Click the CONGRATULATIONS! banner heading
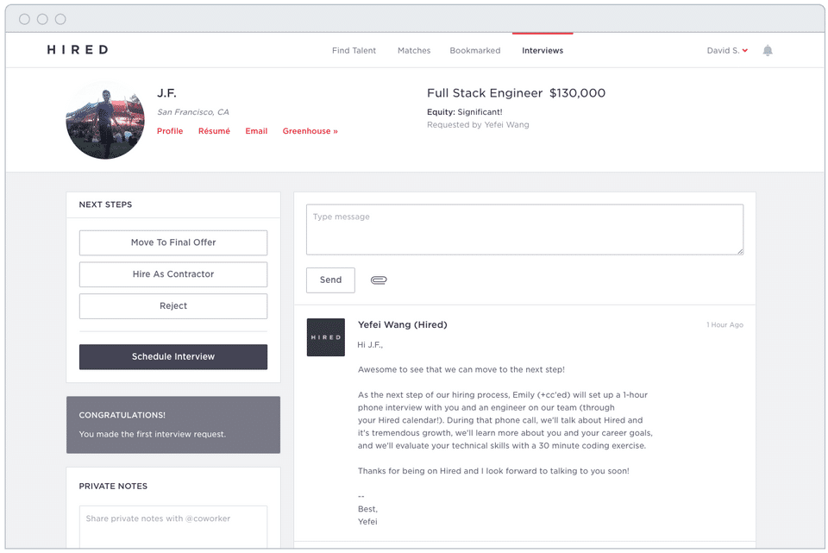Screen dimensions: 828x553 pyautogui.click(x=122, y=415)
